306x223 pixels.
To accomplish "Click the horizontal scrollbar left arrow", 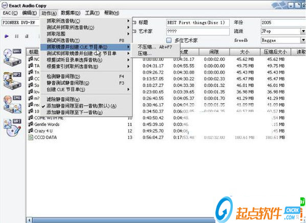I will coord(29,220).
